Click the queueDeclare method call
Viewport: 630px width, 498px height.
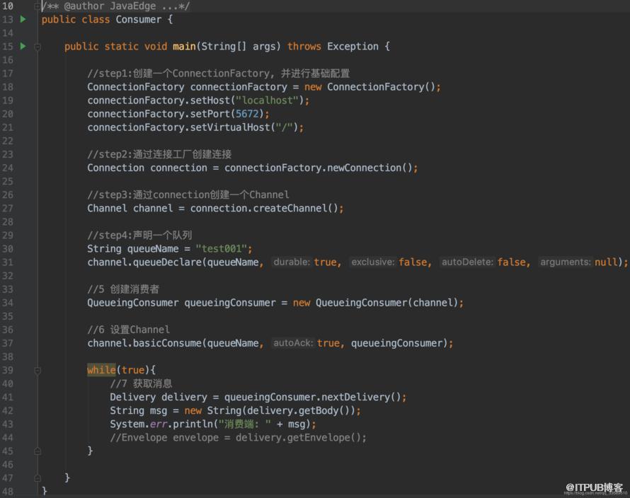[167, 262]
